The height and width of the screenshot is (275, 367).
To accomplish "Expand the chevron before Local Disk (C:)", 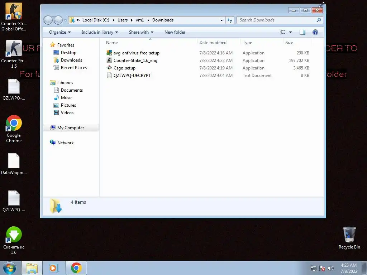I will [x=78, y=20].
